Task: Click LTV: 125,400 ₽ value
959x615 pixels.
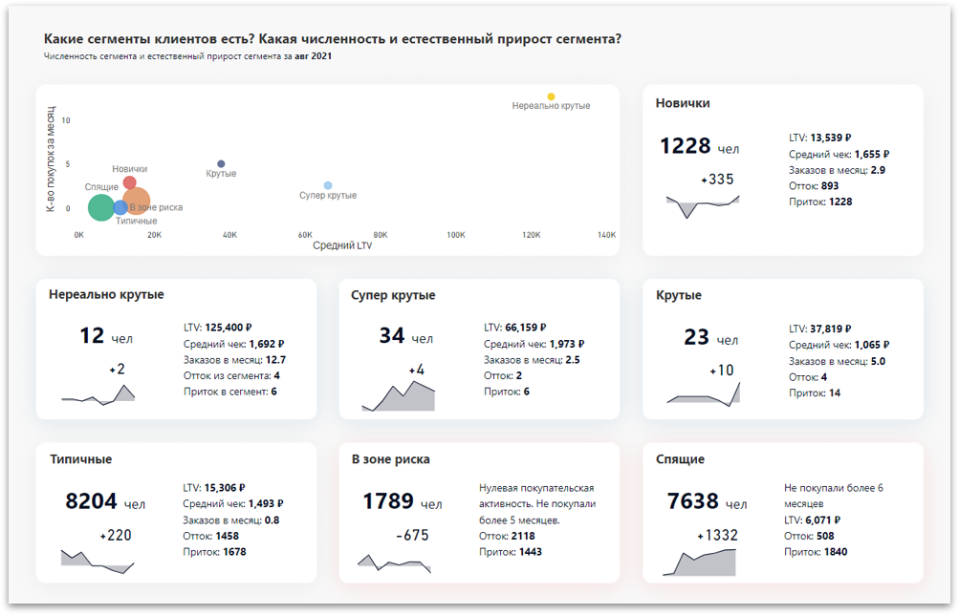Action: tap(217, 328)
